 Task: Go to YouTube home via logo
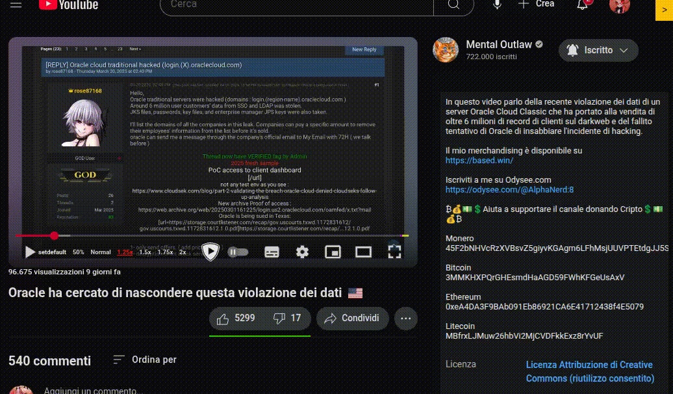(x=69, y=5)
